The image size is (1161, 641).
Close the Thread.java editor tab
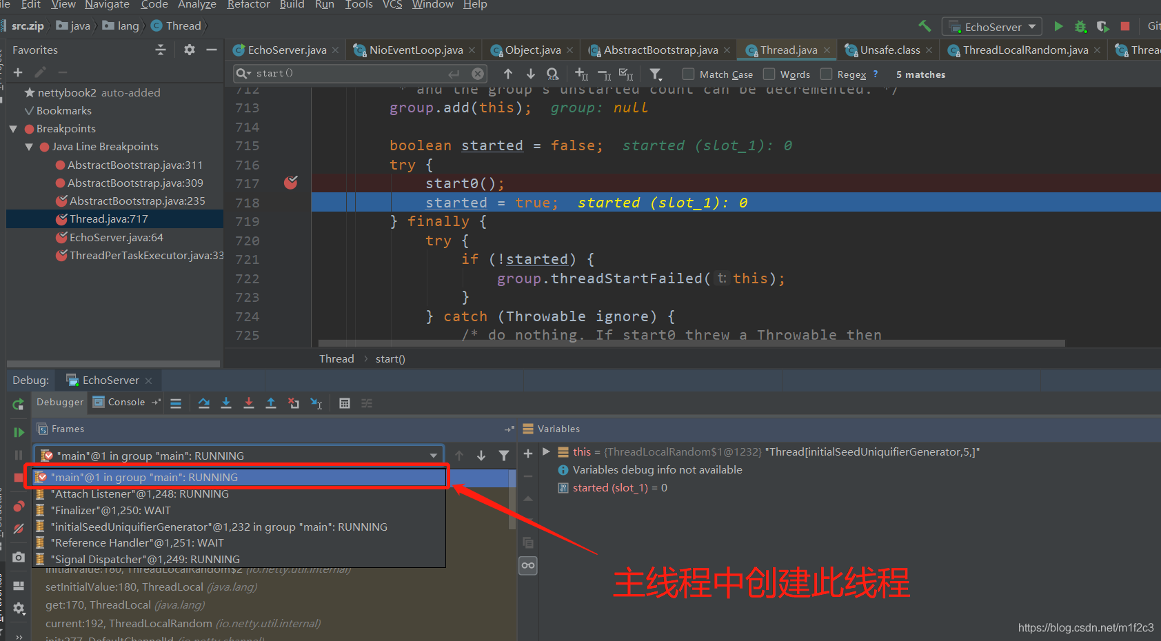[827, 50]
